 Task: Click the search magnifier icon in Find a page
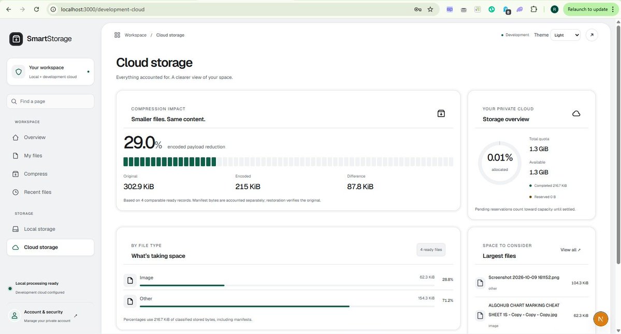[x=15, y=101]
